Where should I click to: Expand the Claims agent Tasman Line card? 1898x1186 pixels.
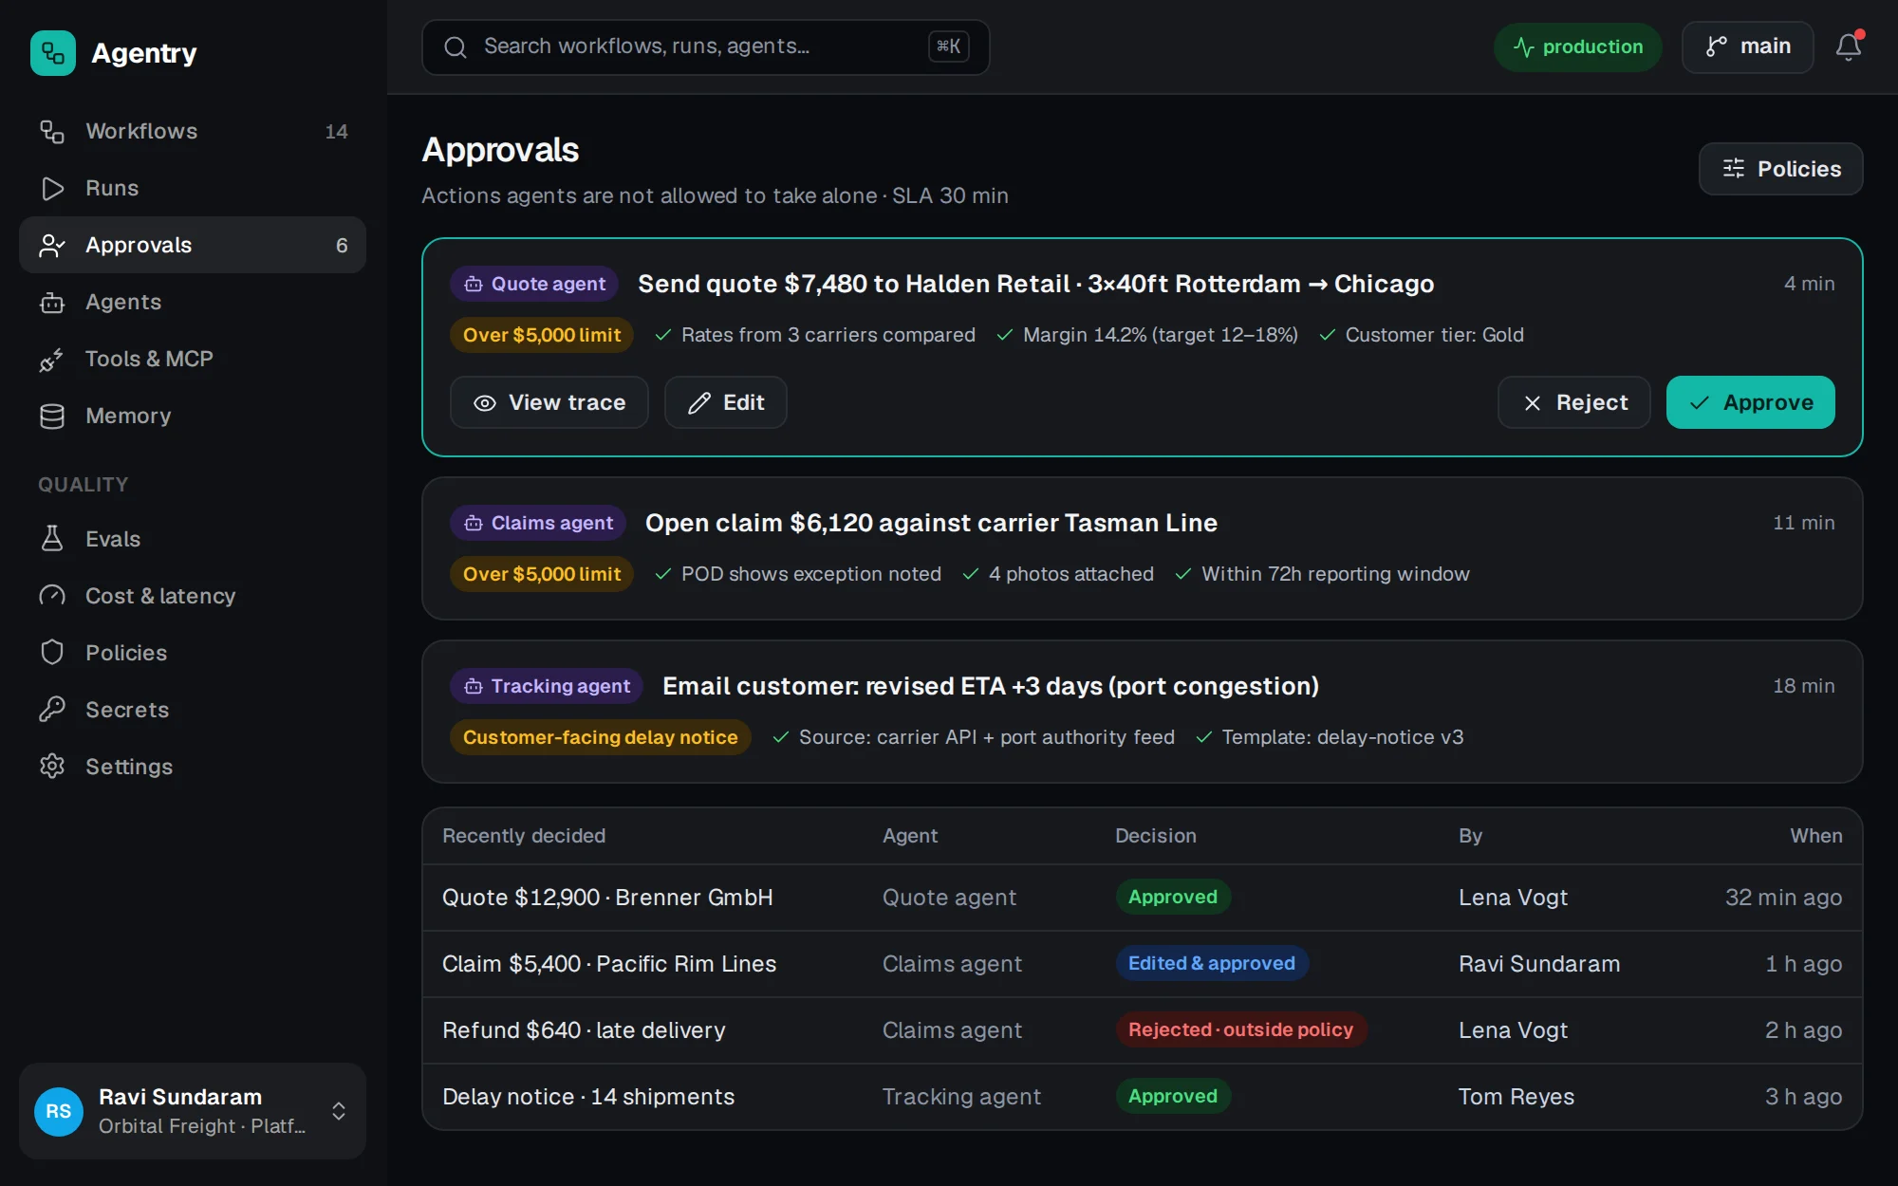point(1142,548)
